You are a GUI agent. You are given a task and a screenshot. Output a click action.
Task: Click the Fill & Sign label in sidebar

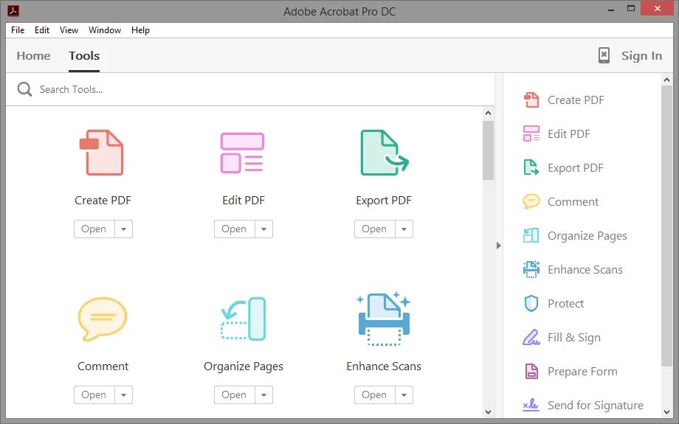tap(573, 338)
